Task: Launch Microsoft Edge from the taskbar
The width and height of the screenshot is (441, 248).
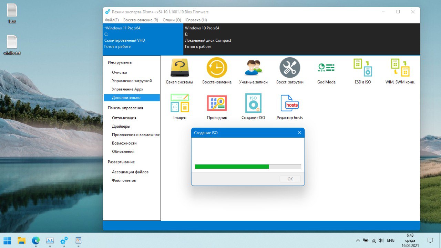Action: click(x=36, y=240)
